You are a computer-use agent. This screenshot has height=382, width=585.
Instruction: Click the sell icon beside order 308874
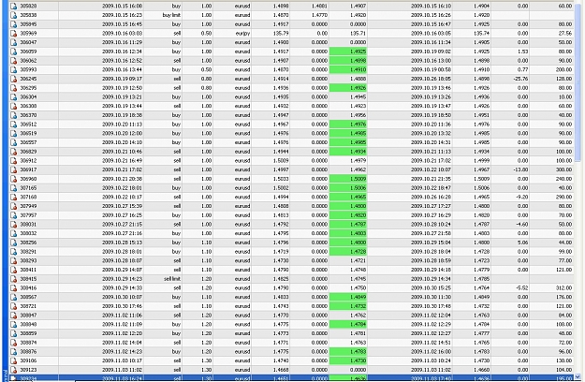point(13,343)
